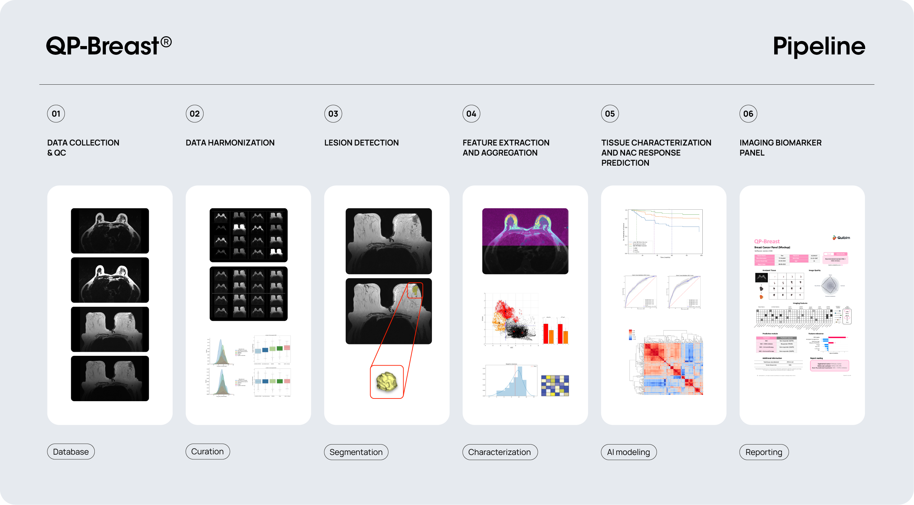The width and height of the screenshot is (914, 505).
Task: Click the 04 step number circle
Action: tap(471, 114)
